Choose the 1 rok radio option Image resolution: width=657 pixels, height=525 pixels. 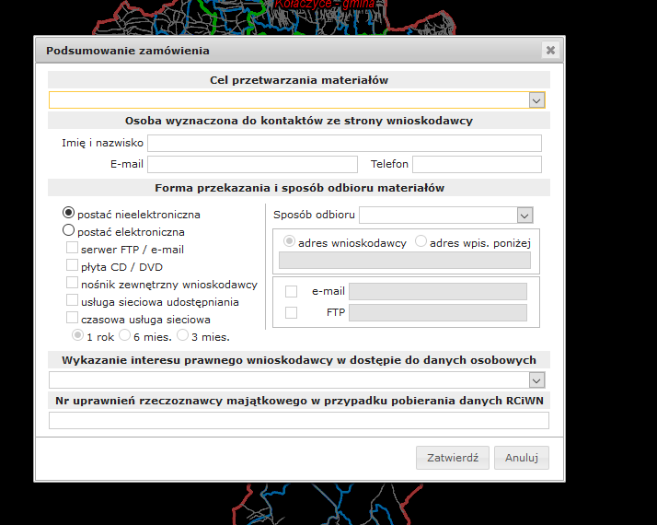click(x=77, y=335)
